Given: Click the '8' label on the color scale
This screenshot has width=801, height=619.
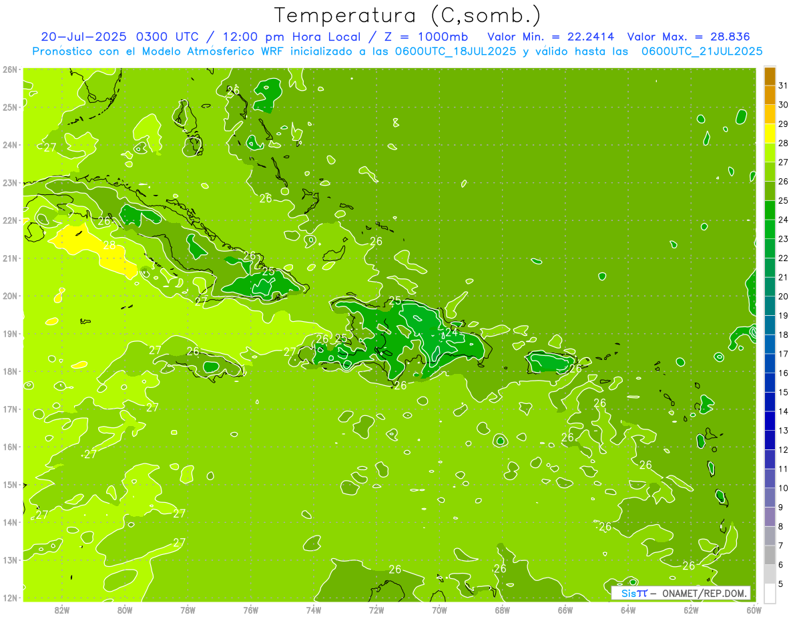Looking at the screenshot, I should (781, 526).
